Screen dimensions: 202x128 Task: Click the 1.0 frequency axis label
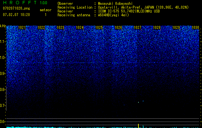(3, 58)
